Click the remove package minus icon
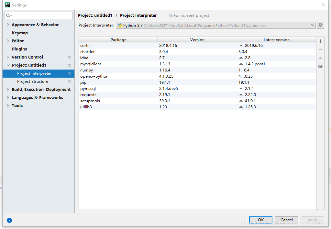 coord(320,49)
